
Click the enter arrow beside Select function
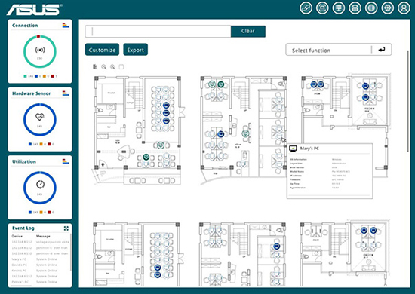pos(382,50)
